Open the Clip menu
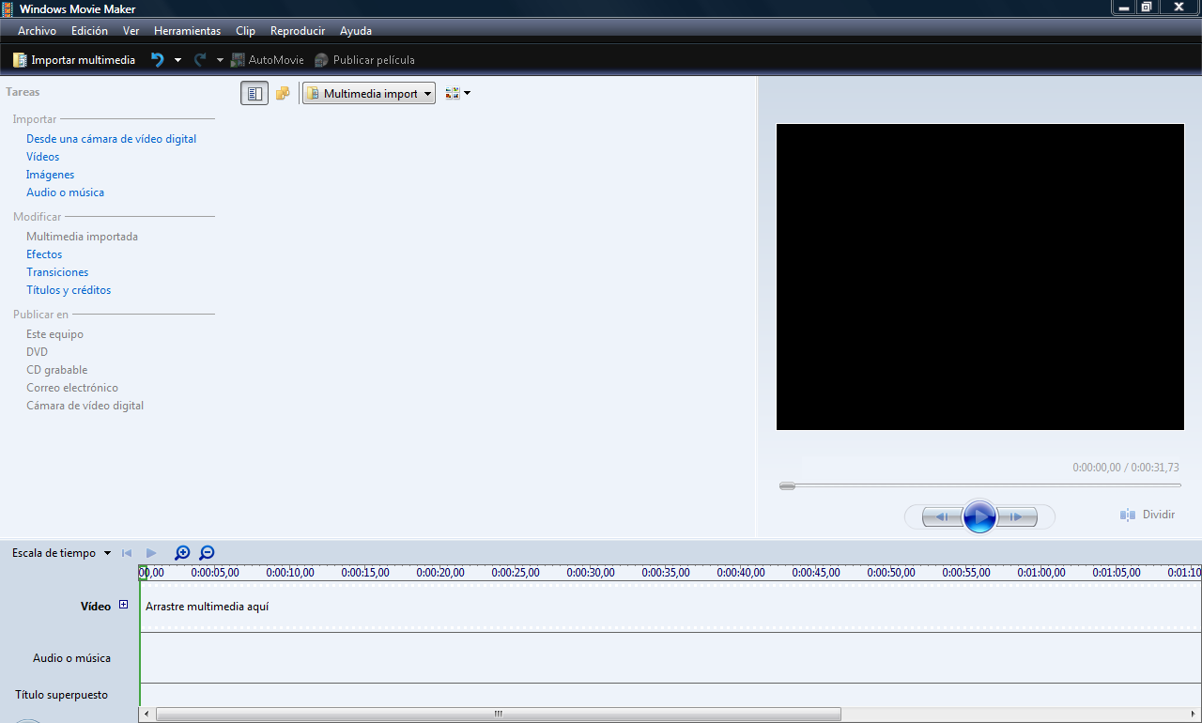Image resolution: width=1202 pixels, height=723 pixels. 245,31
